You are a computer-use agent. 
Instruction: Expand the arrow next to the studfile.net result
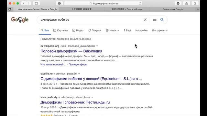click(x=79, y=74)
